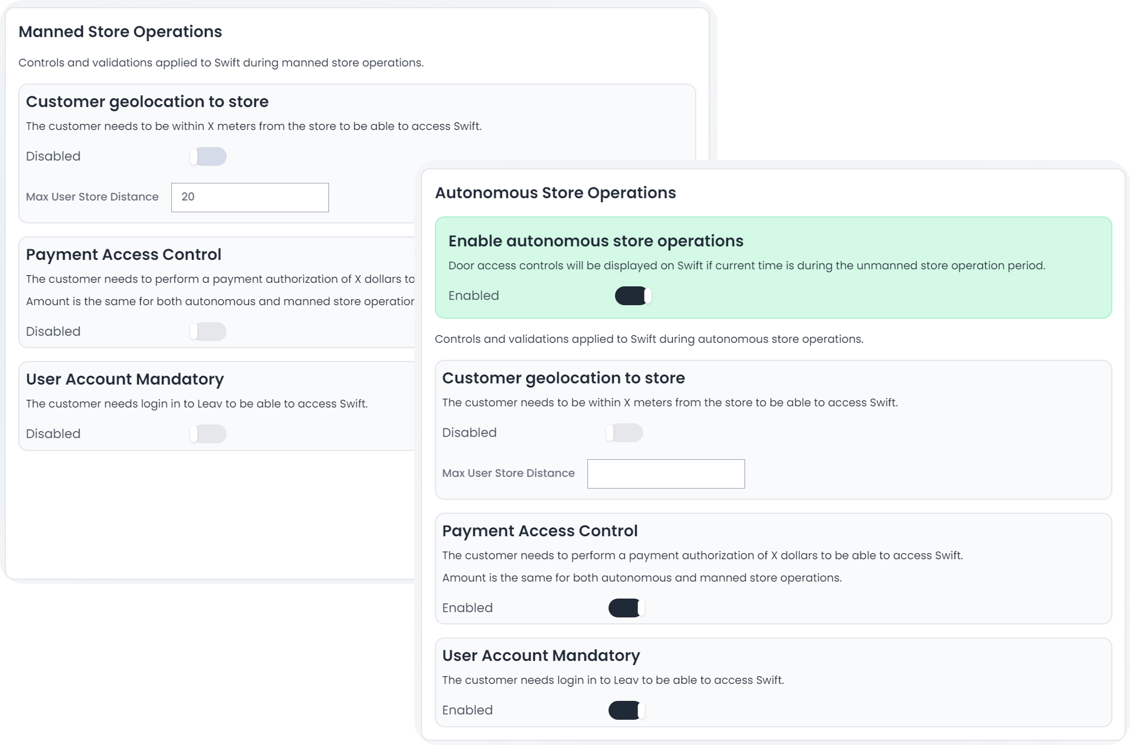Select the Payment Access Control section header
This screenshot has width=1130, height=745.
(x=540, y=530)
